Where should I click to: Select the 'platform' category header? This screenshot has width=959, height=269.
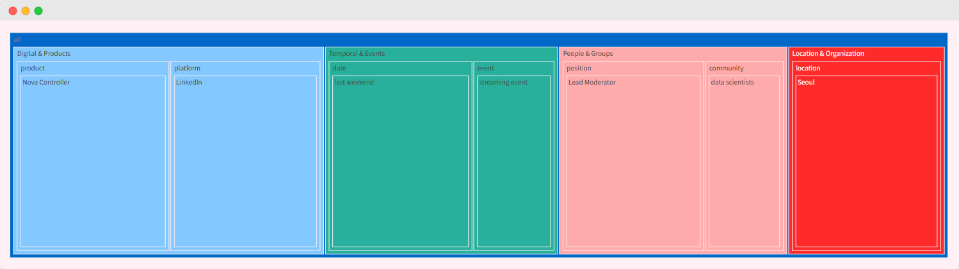click(245, 68)
